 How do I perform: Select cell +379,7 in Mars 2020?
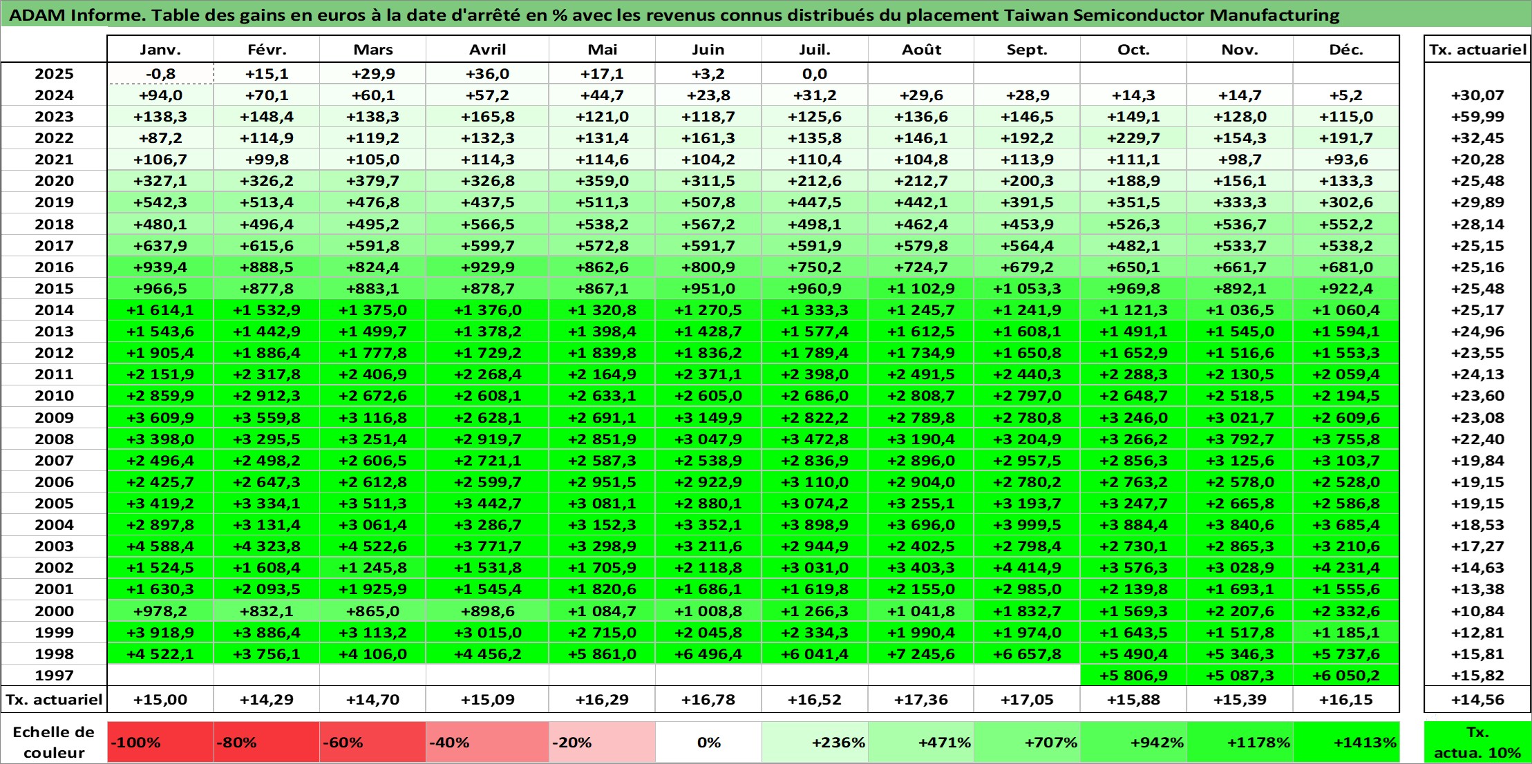[373, 181]
